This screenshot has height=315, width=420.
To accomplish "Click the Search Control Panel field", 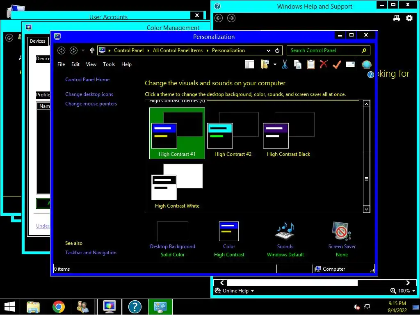I will coord(329,50).
